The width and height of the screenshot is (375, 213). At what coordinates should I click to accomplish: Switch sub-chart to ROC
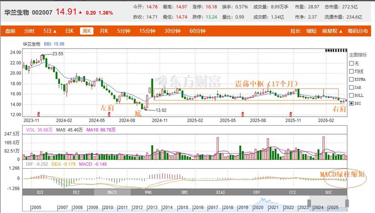[x=329, y=192]
